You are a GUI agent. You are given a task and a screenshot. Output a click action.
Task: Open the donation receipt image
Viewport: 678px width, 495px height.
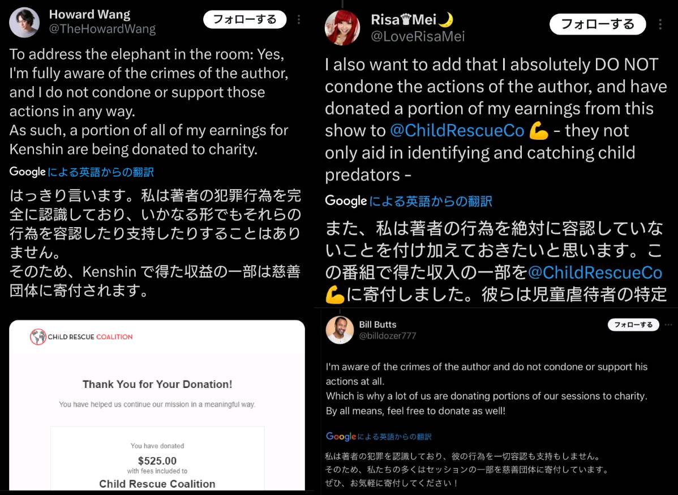(x=157, y=406)
